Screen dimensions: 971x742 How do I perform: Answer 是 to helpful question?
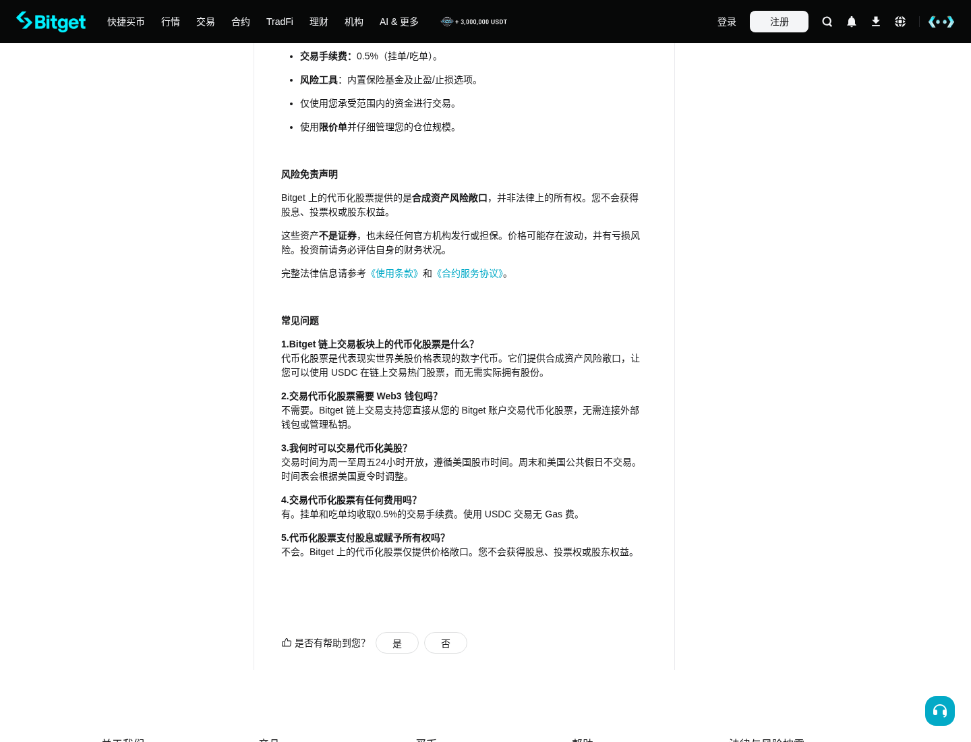tap(397, 643)
